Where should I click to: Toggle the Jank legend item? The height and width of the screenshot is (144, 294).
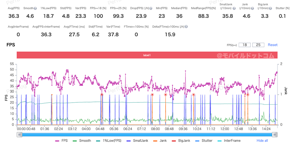click(160, 141)
